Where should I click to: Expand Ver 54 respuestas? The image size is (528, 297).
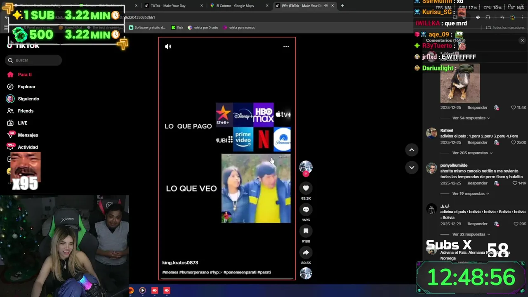click(x=471, y=118)
